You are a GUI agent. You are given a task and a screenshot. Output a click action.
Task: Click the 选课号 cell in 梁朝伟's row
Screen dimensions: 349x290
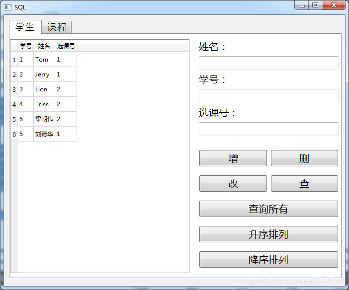[66, 119]
